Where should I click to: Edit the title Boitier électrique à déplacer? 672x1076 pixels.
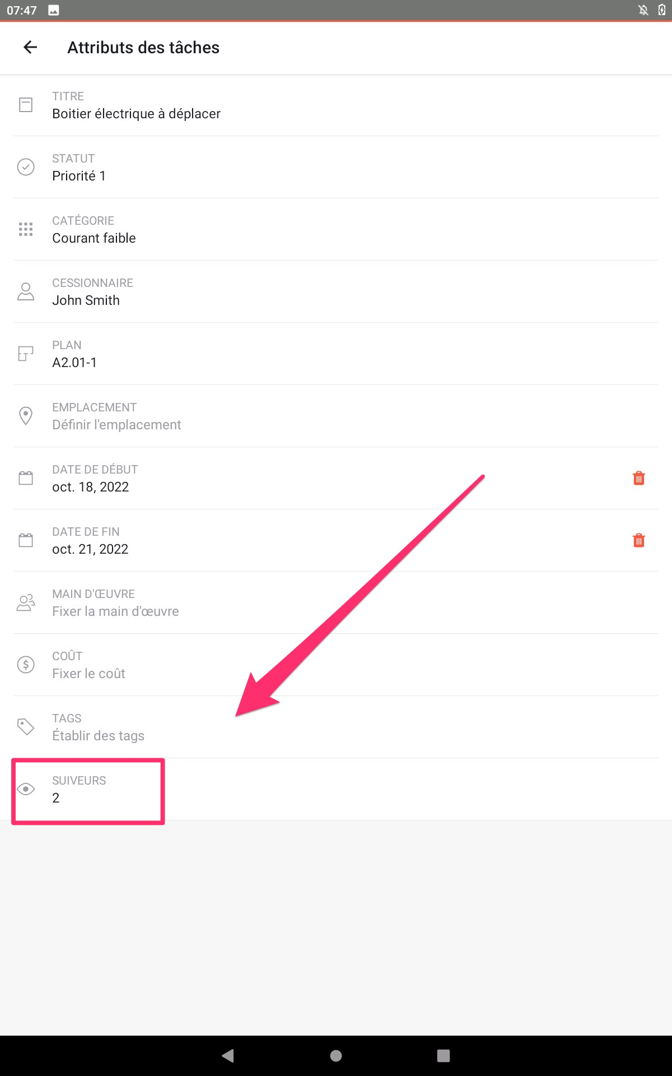[x=136, y=114]
